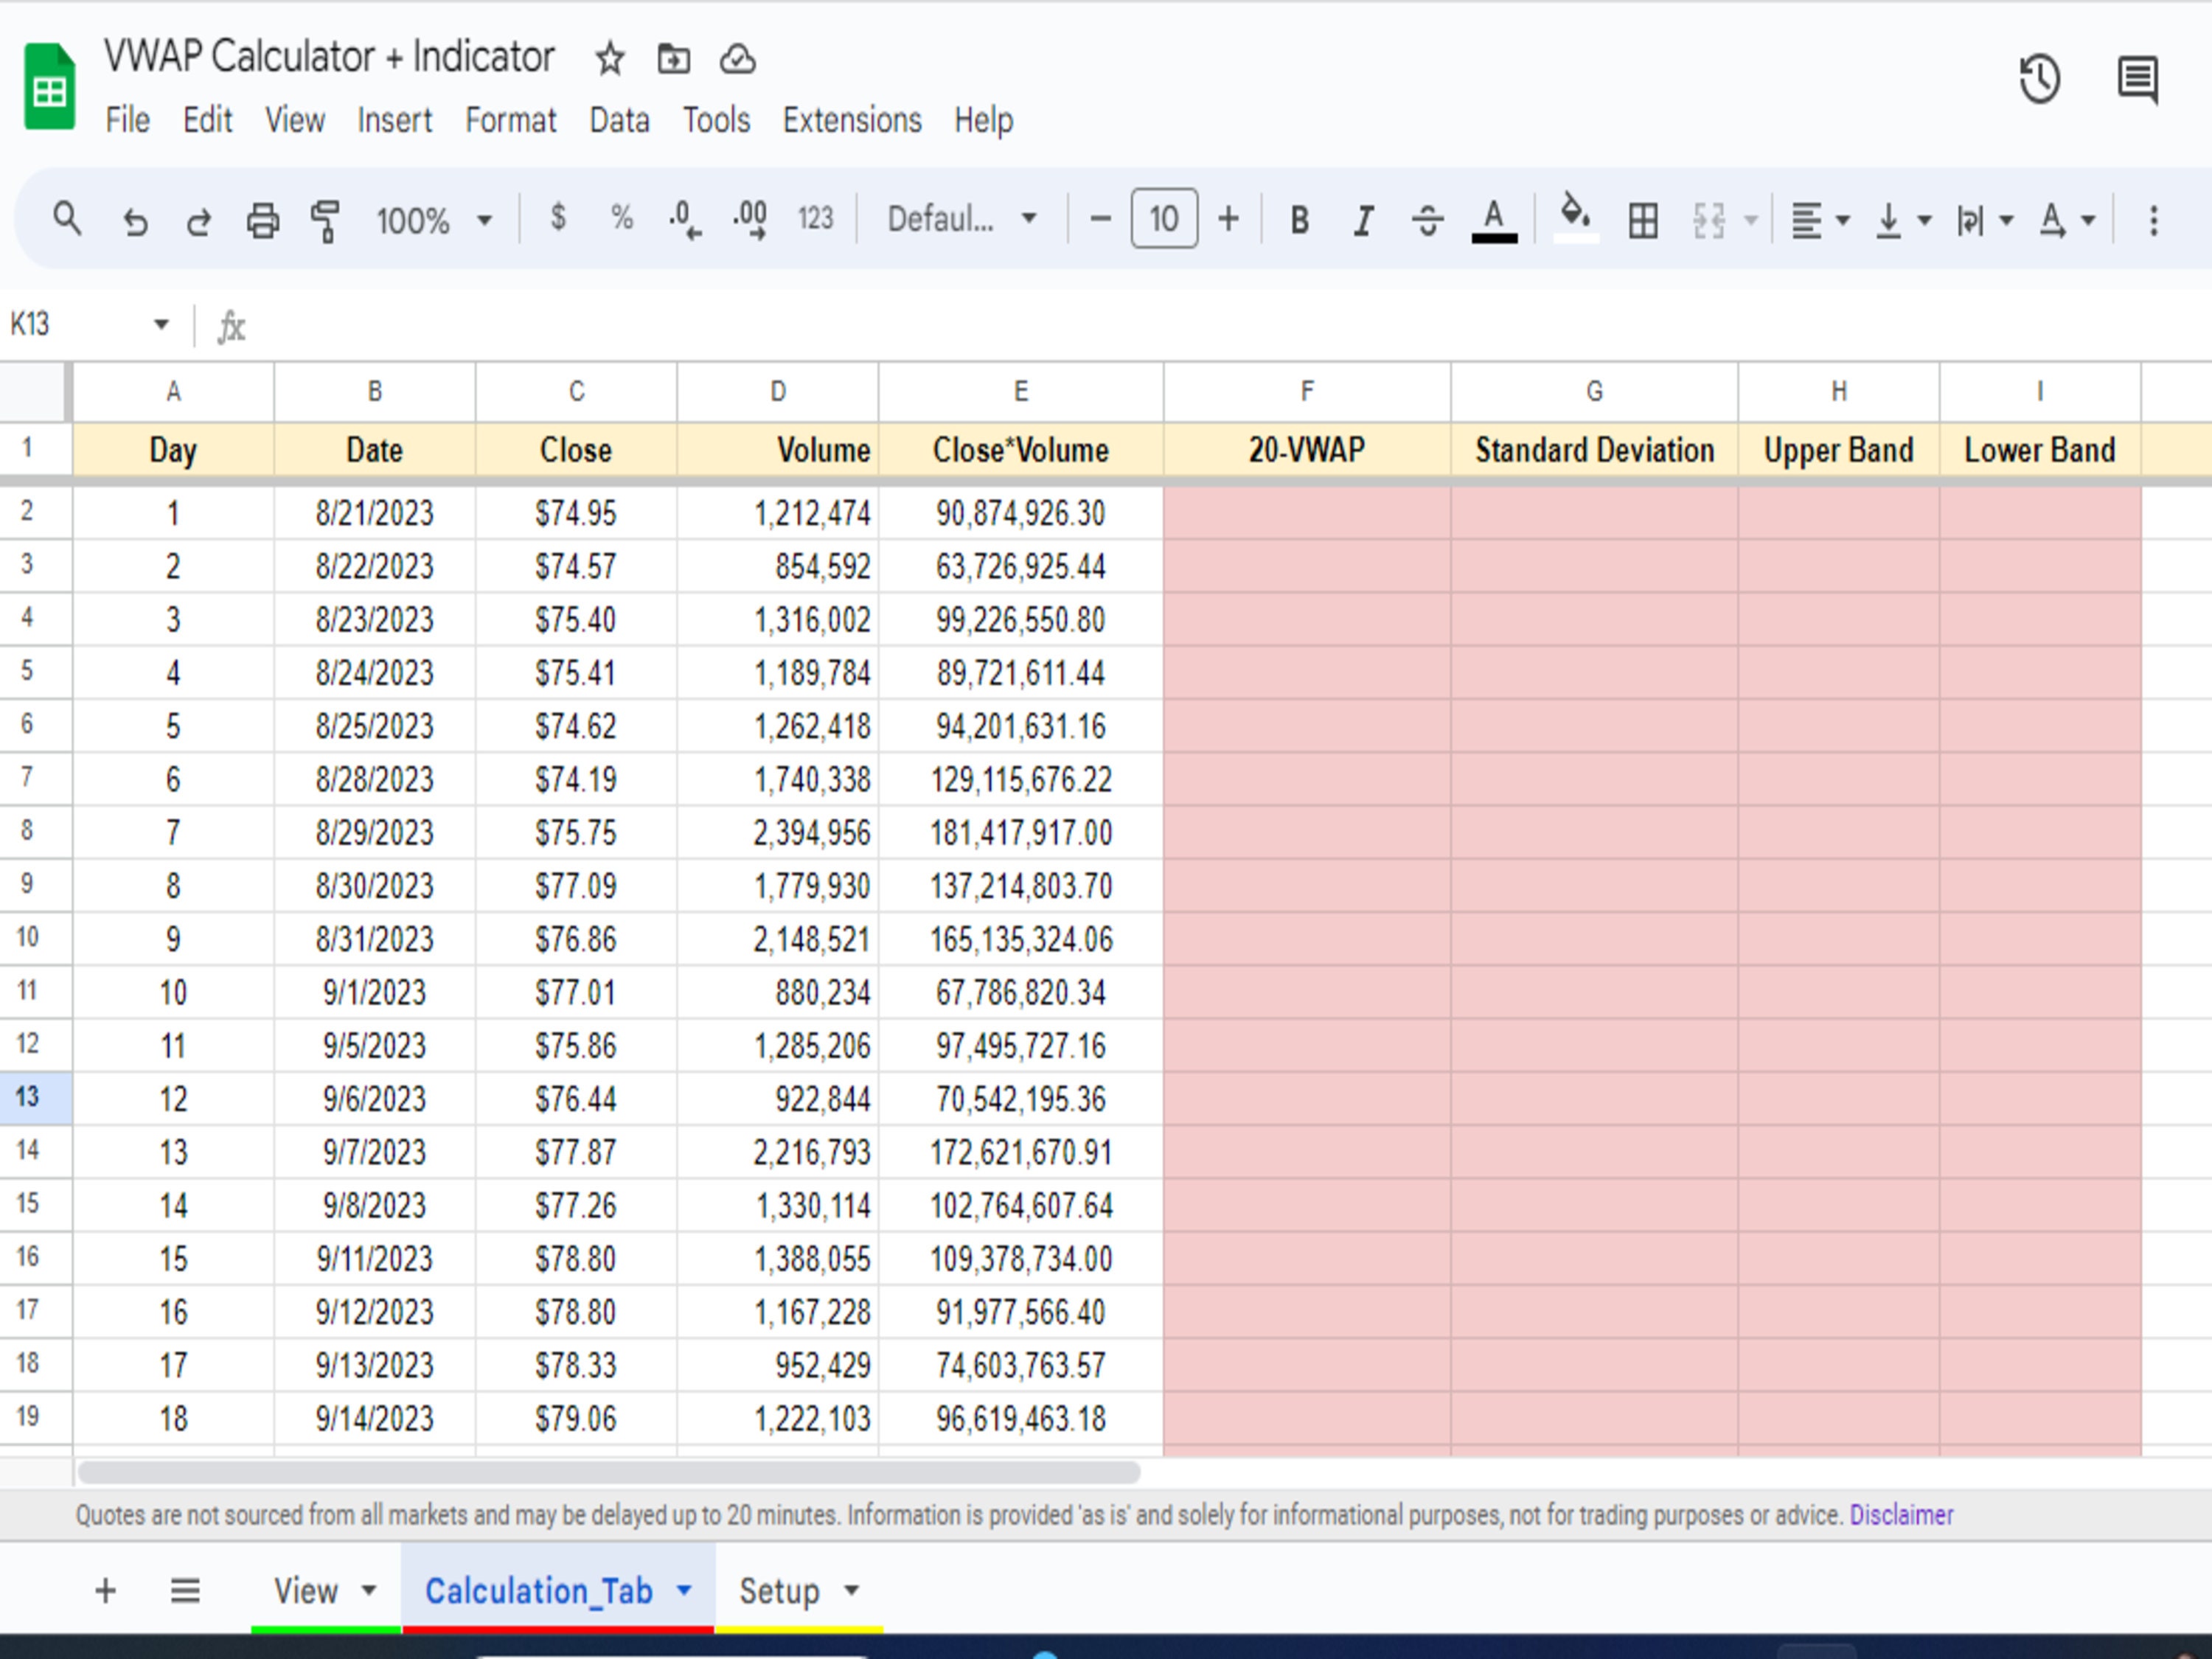Screen dimensions: 2212x1659
Task: Format selection as currency
Action: [x=558, y=219]
